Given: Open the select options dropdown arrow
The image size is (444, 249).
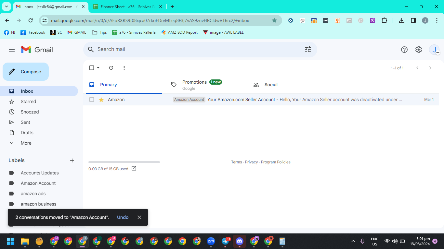Looking at the screenshot, I should 98,68.
